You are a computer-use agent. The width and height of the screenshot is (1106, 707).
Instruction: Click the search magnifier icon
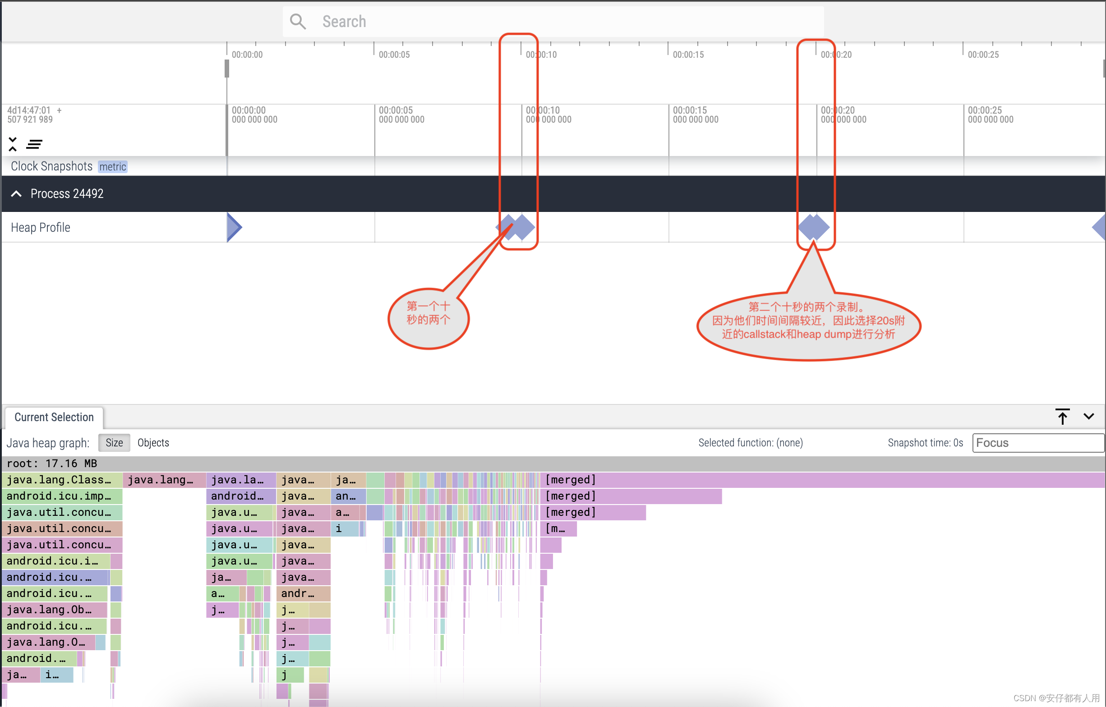[298, 21]
